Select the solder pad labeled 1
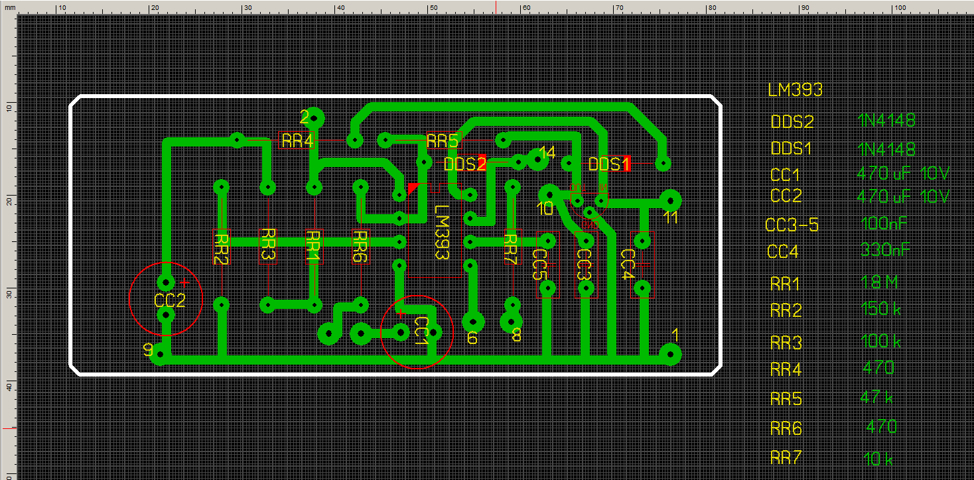974x480 pixels. point(671,354)
